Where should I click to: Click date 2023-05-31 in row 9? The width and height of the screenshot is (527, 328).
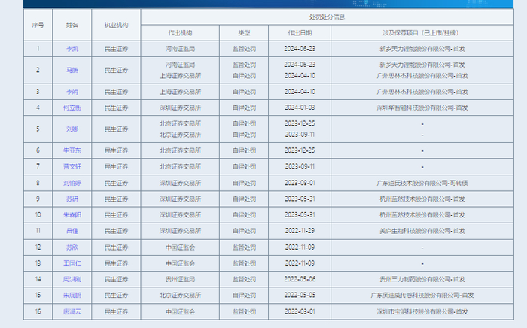click(300, 199)
